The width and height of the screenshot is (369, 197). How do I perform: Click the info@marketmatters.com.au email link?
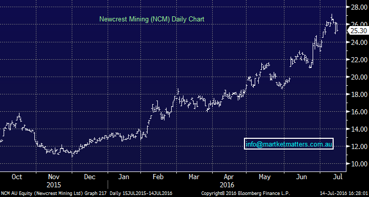point(289,144)
